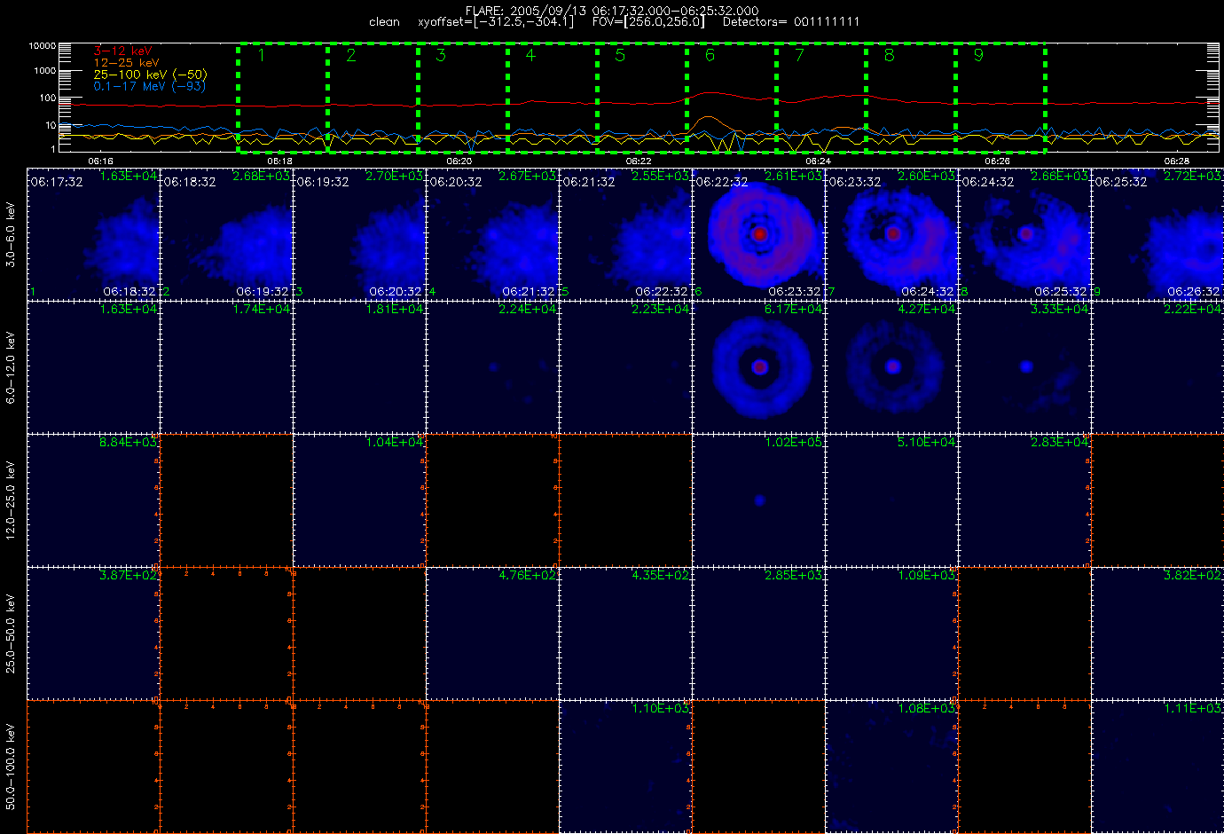Screen dimensions: 1224x834
Task: Select the blue '0.1-17 MeV (-93)' legend entry
Action: coord(150,86)
